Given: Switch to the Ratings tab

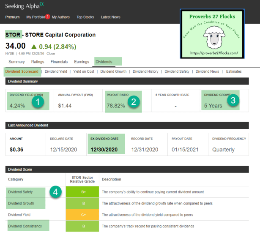Looking at the screenshot, I should (x=38, y=62).
